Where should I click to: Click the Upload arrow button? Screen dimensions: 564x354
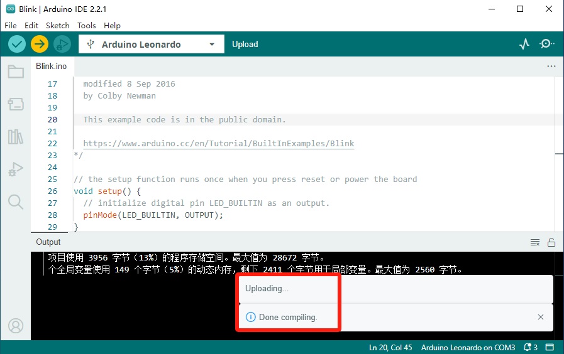point(39,44)
